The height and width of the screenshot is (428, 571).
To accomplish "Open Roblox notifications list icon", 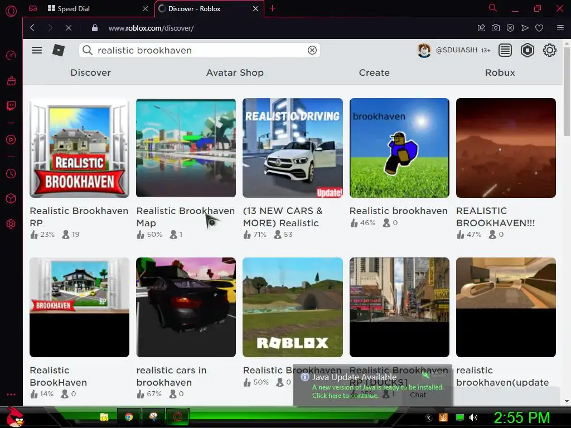I will point(505,50).
